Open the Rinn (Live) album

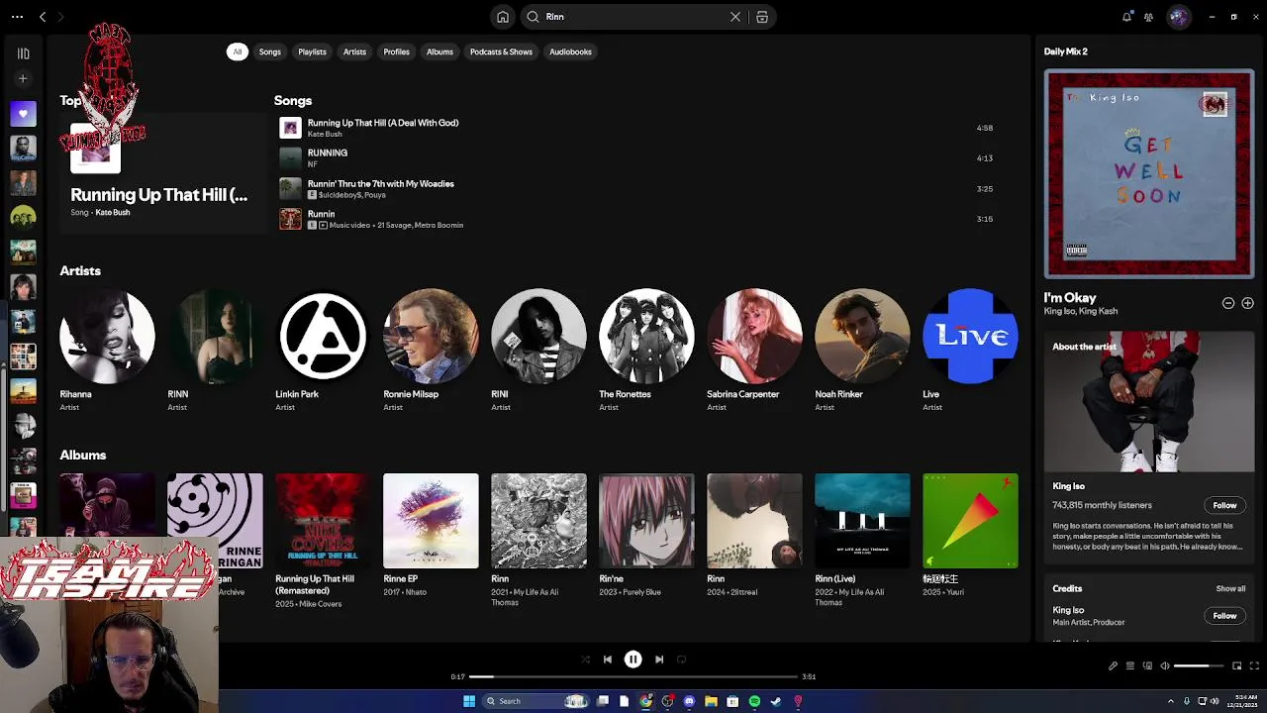click(x=862, y=540)
